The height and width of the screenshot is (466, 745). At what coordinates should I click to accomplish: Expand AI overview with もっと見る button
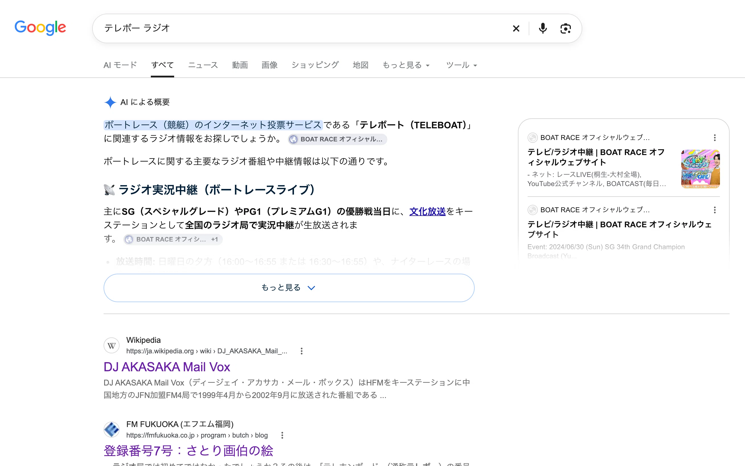(289, 288)
